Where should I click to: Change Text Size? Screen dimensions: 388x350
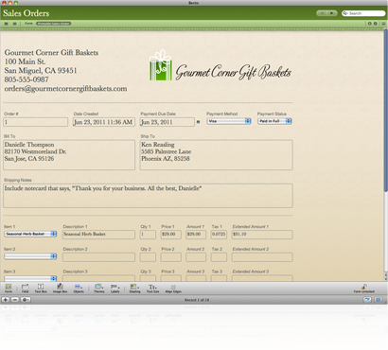click(152, 288)
